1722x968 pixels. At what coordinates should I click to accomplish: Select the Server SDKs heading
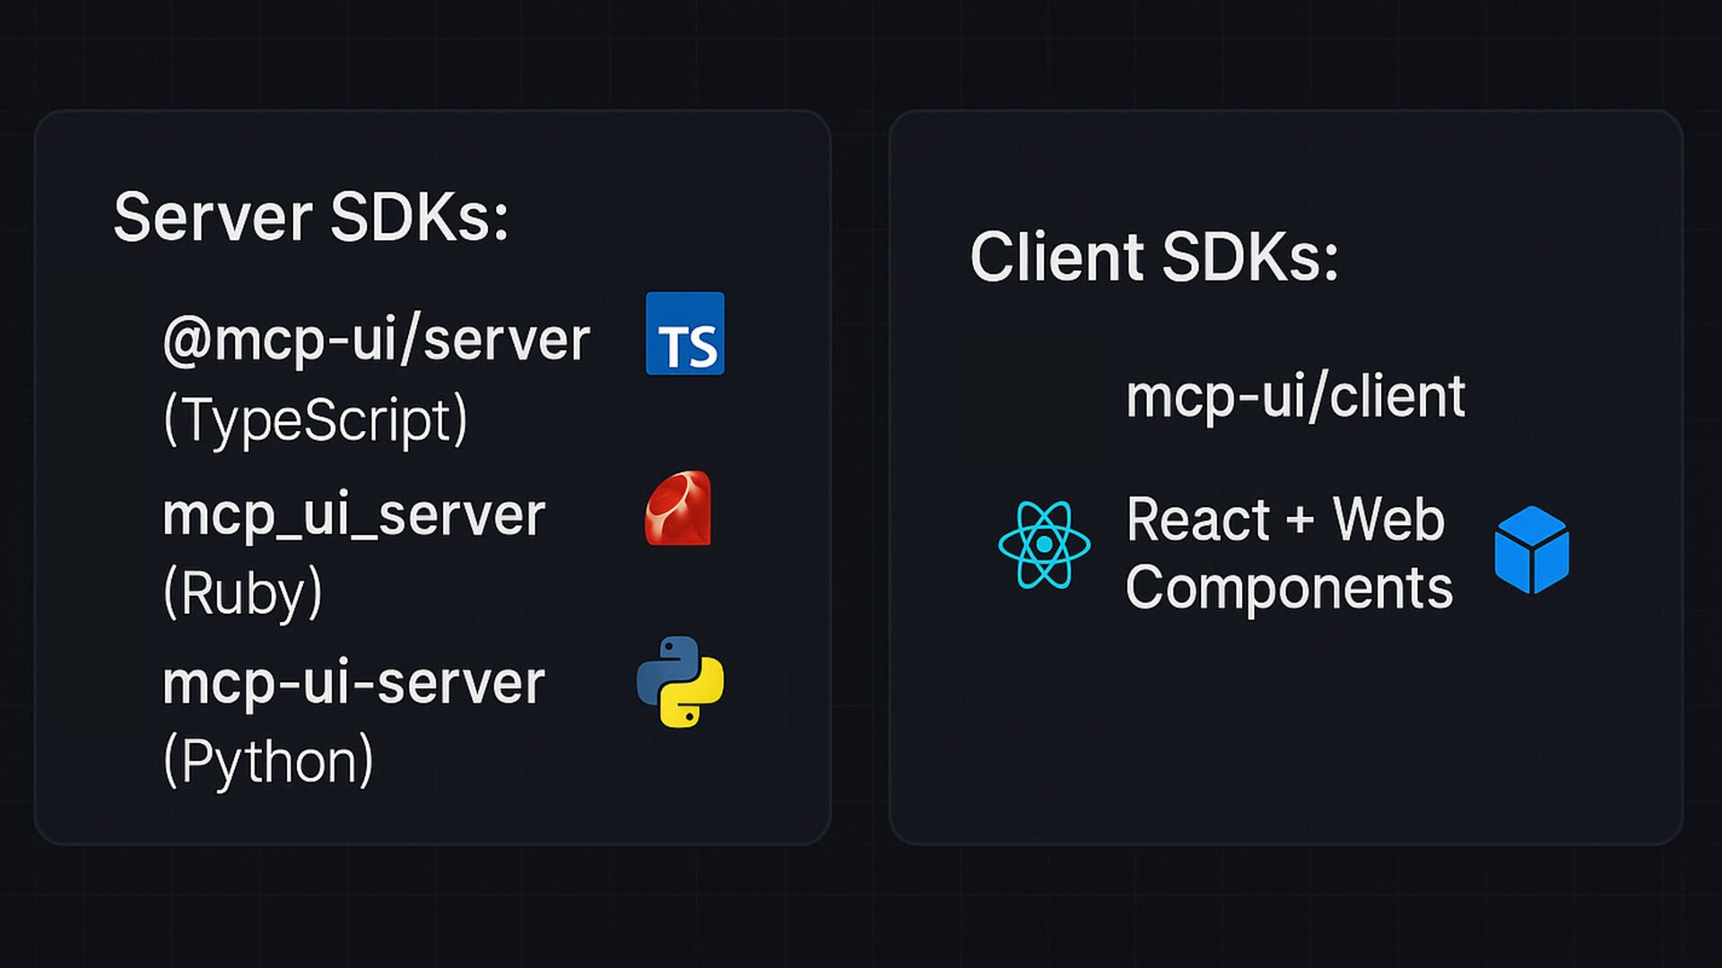(310, 217)
